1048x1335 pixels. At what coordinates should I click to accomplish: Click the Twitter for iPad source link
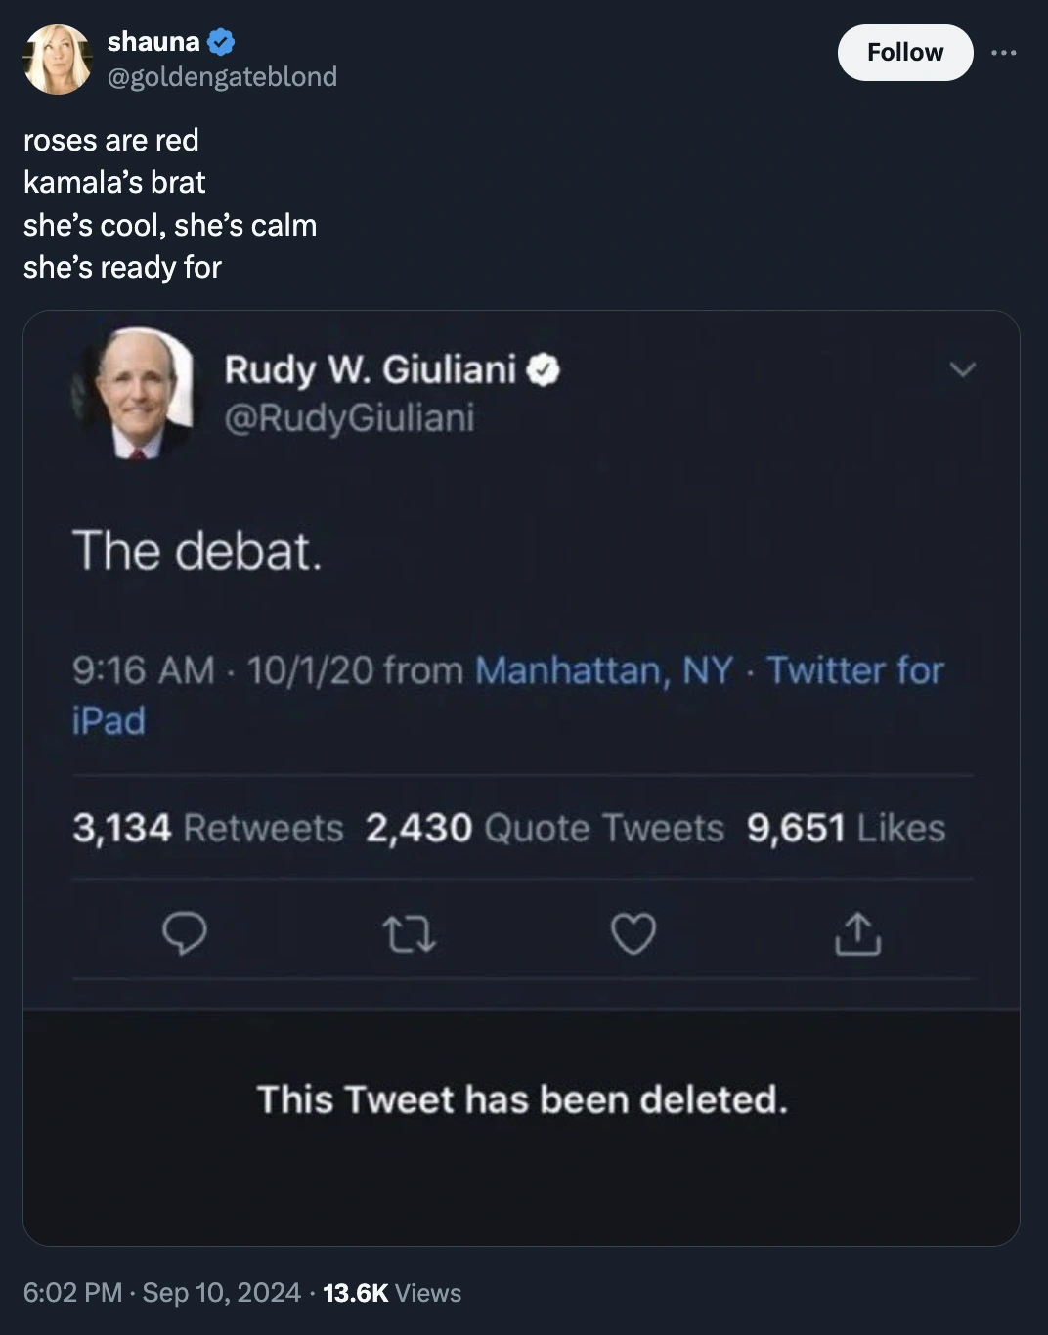[853, 670]
